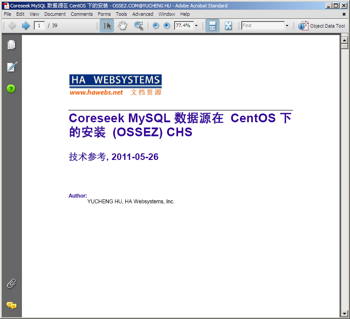This screenshot has width=350, height=319.
Task: Activate the Marquee Zoom tool
Action: (139, 26)
